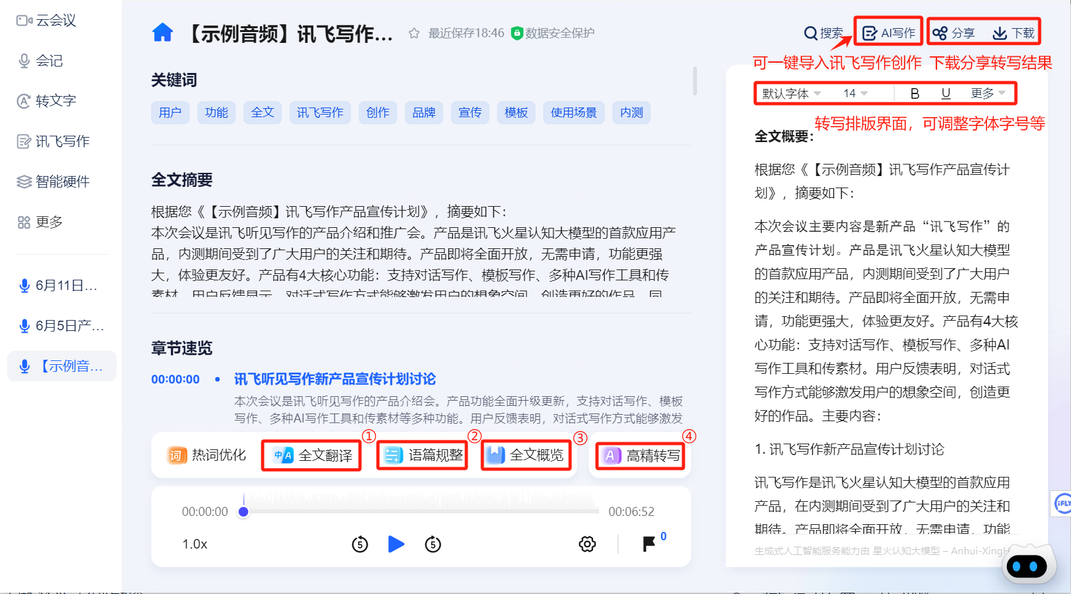Click the audio progress slider handle

(x=243, y=511)
